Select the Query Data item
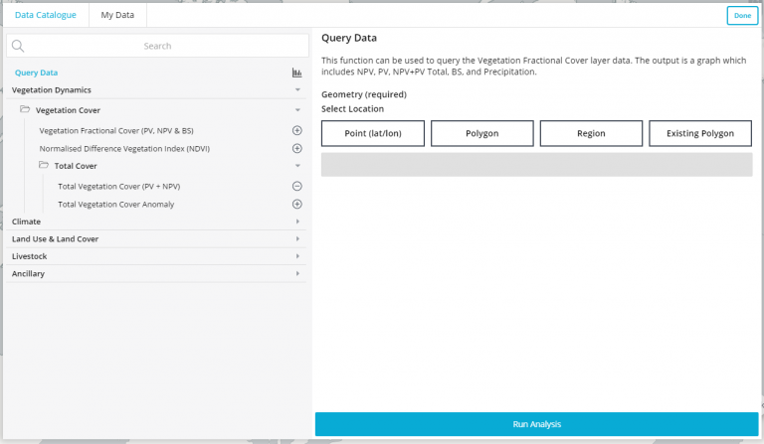 click(36, 73)
